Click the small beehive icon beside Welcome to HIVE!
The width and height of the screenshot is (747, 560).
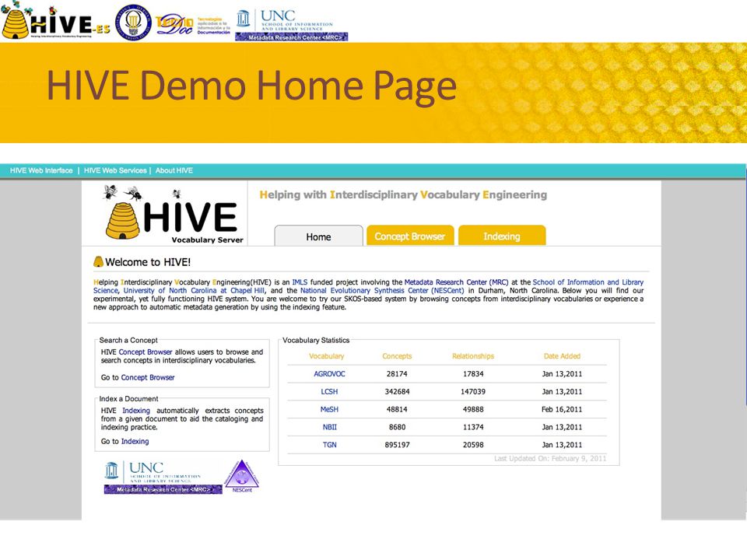pyautogui.click(x=98, y=261)
